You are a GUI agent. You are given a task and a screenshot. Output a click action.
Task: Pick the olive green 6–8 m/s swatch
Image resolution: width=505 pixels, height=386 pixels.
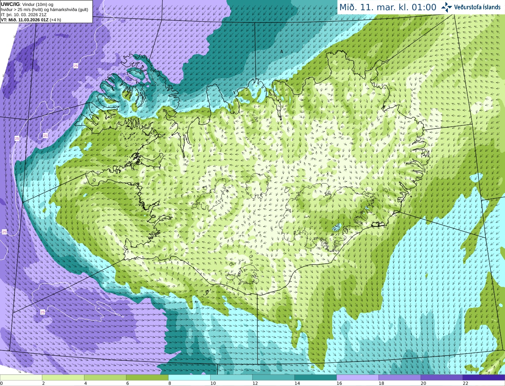point(147,377)
